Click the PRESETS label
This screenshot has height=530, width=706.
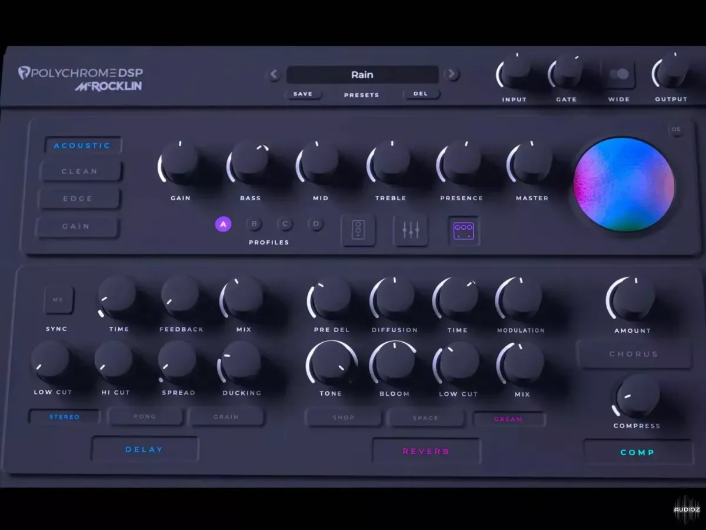coord(361,95)
